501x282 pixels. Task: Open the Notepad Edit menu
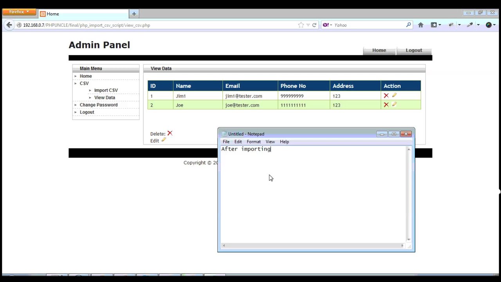(x=238, y=142)
